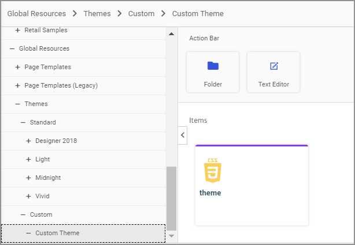The height and width of the screenshot is (245, 355).
Task: Click the tree panel scrollbar thumb
Action: tap(171, 198)
